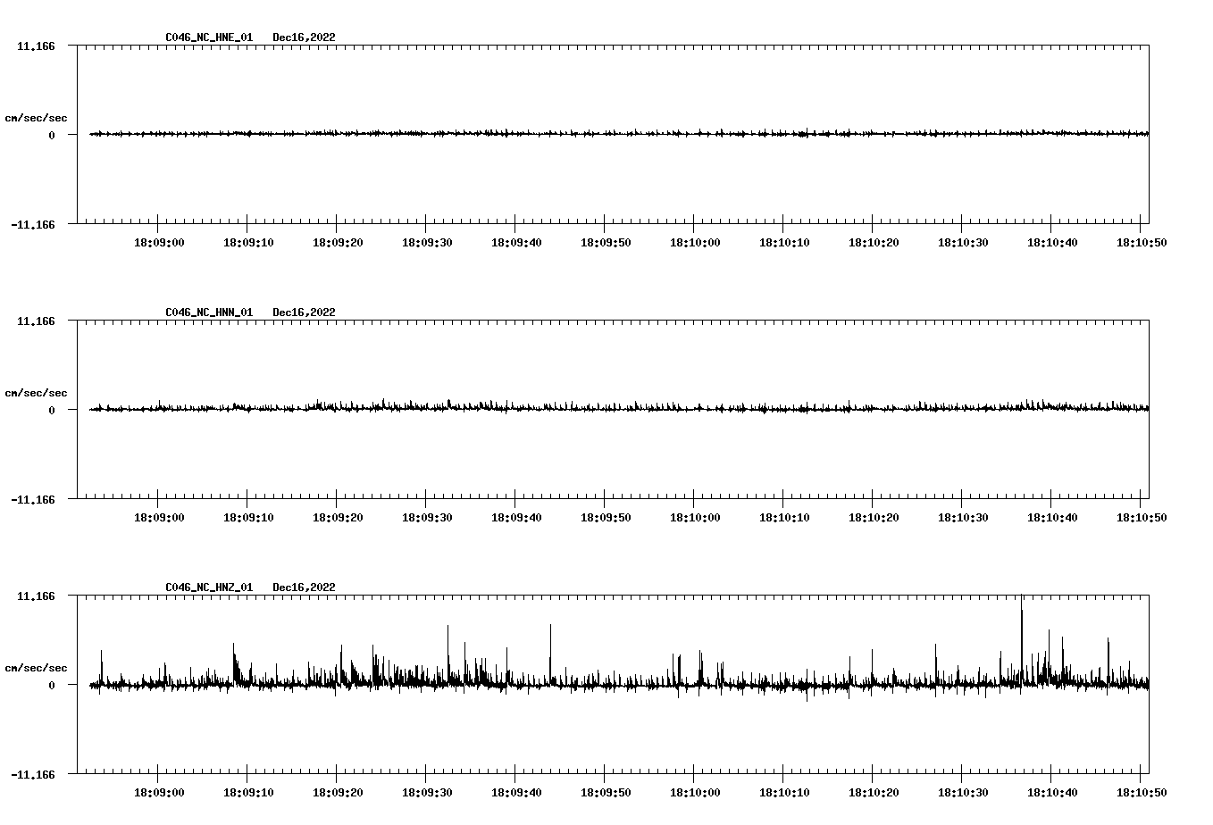Click 18:09:30 time label under HNN plot
The height and width of the screenshot is (825, 1213).
[427, 517]
